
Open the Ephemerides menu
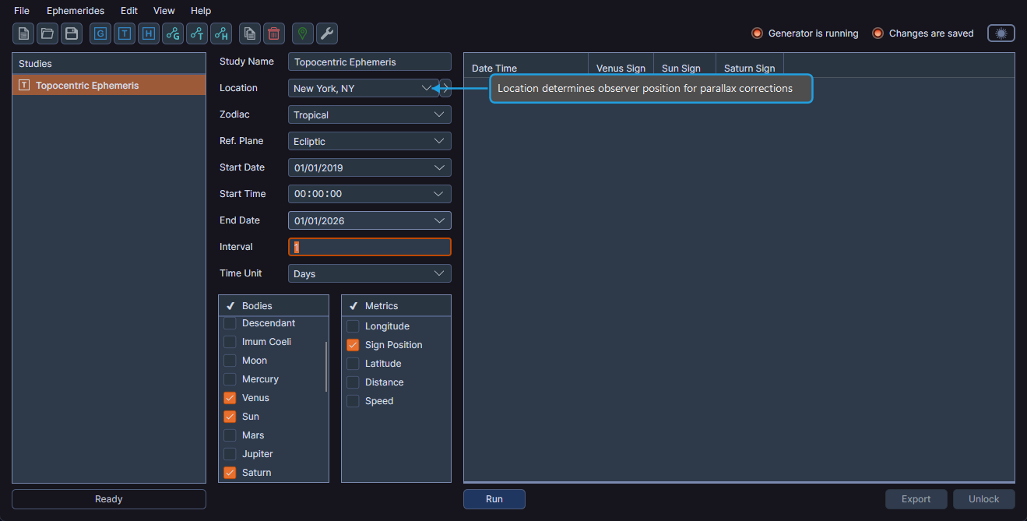point(76,10)
